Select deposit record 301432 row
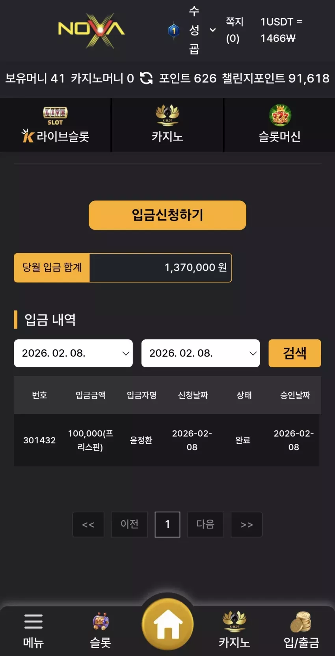Viewport: 335px width, 656px height. (167, 440)
